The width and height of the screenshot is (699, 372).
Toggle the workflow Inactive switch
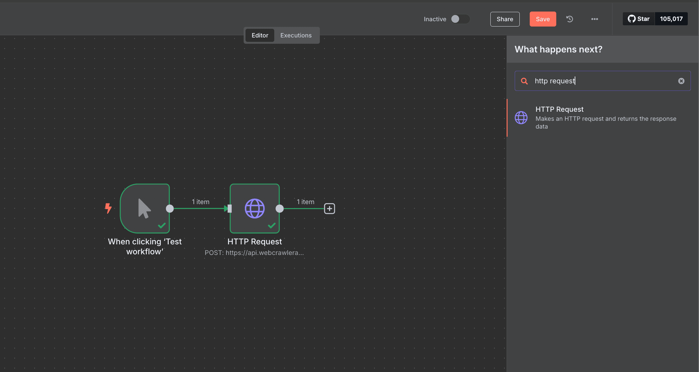pyautogui.click(x=460, y=19)
